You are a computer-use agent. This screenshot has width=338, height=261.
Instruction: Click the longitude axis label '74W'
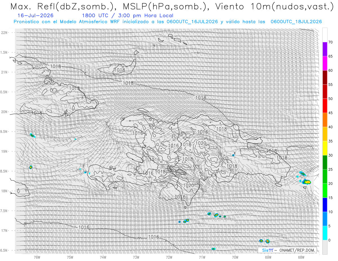[x=103, y=257]
